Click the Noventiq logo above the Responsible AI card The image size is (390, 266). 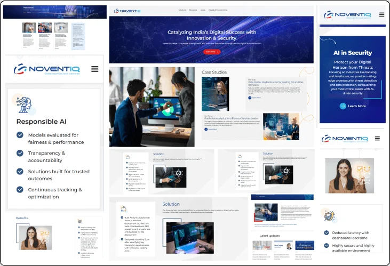[47, 69]
